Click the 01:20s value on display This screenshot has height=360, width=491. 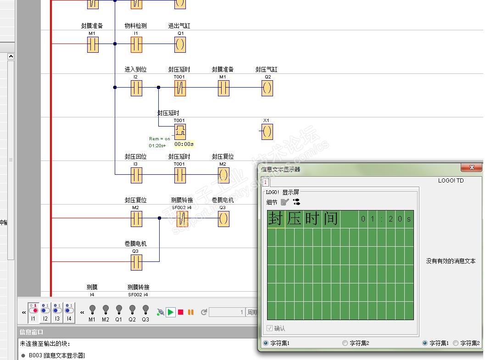[386, 219]
